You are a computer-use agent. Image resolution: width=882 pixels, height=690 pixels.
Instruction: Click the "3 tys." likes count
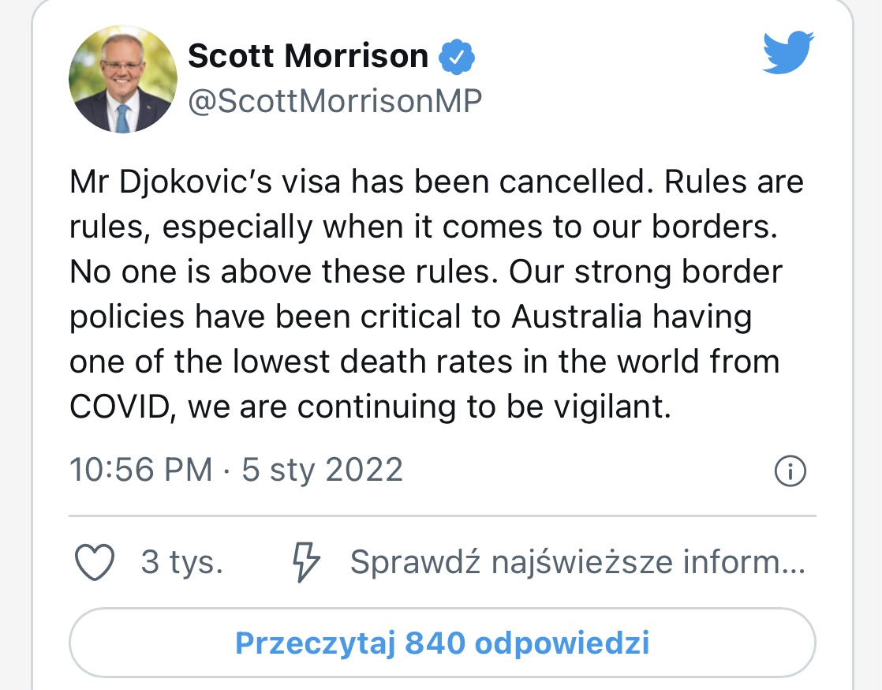(182, 562)
